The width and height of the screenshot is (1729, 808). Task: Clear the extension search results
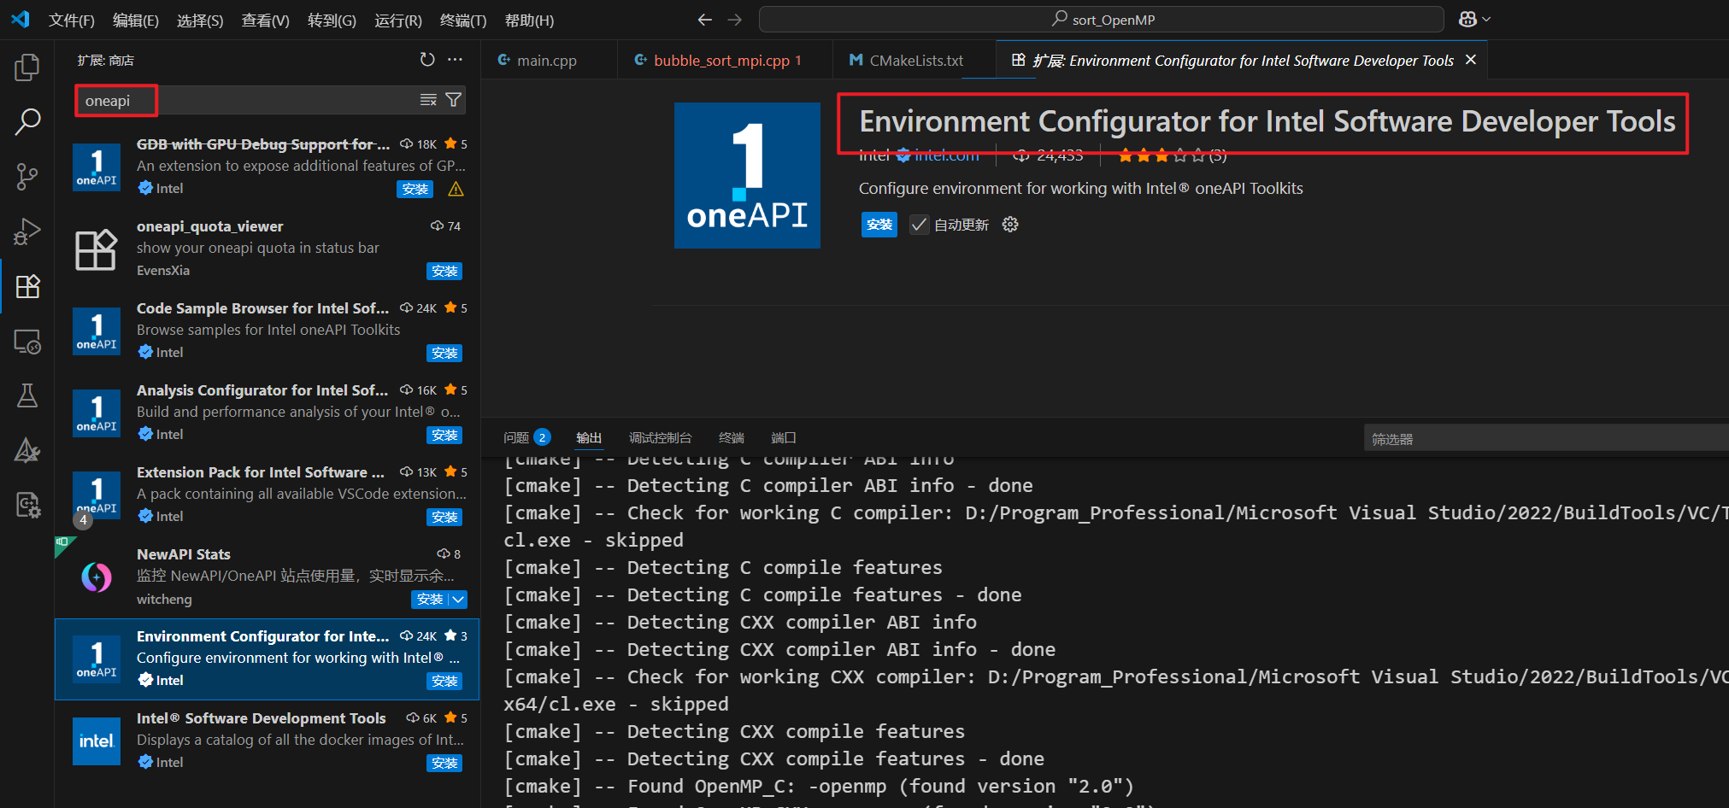pos(428,99)
